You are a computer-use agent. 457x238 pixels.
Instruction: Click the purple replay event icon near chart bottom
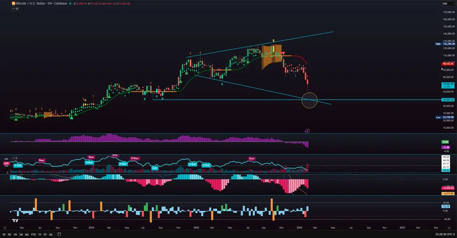click(307, 130)
